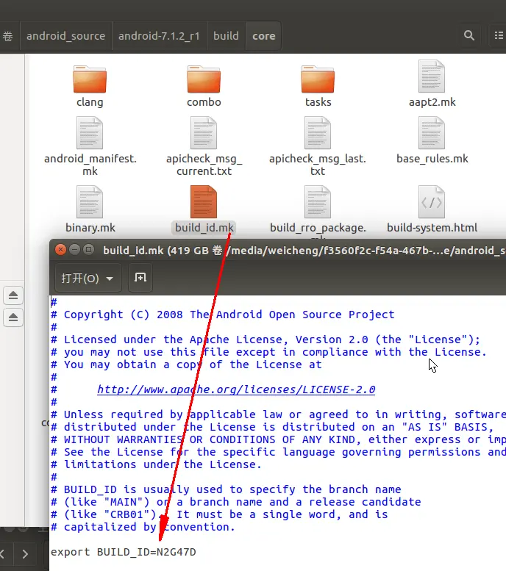This screenshot has height=571, width=506.
Task: Select the build-system.html file icon
Action: tap(432, 202)
